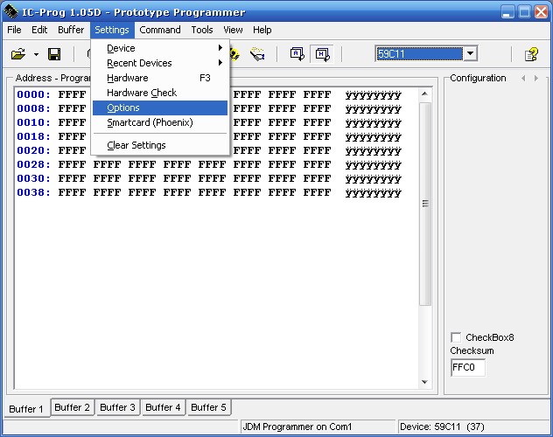This screenshot has height=437, width=553.
Task: Minimize the IC-Prog window
Action: [x=507, y=12]
